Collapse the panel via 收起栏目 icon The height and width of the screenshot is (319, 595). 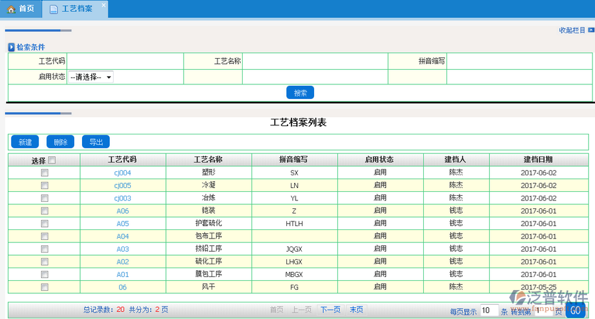(590, 30)
